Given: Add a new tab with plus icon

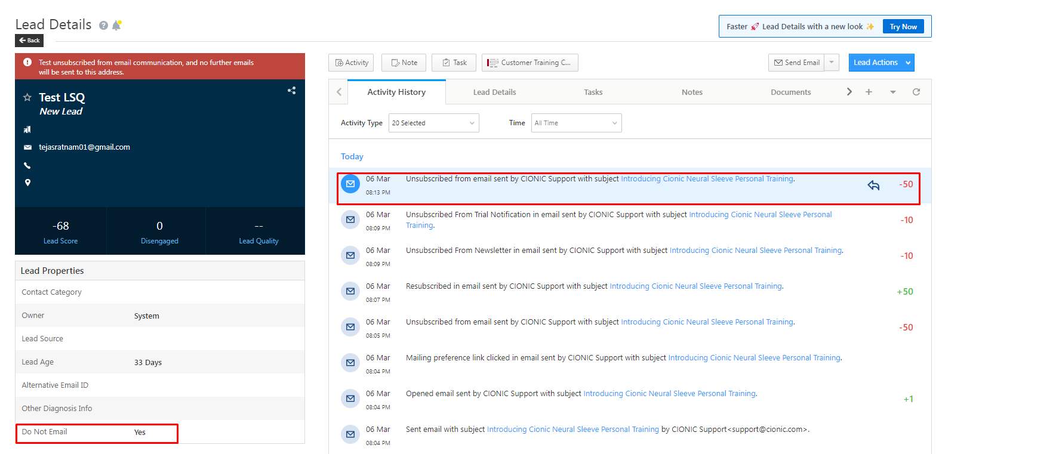Looking at the screenshot, I should (869, 92).
